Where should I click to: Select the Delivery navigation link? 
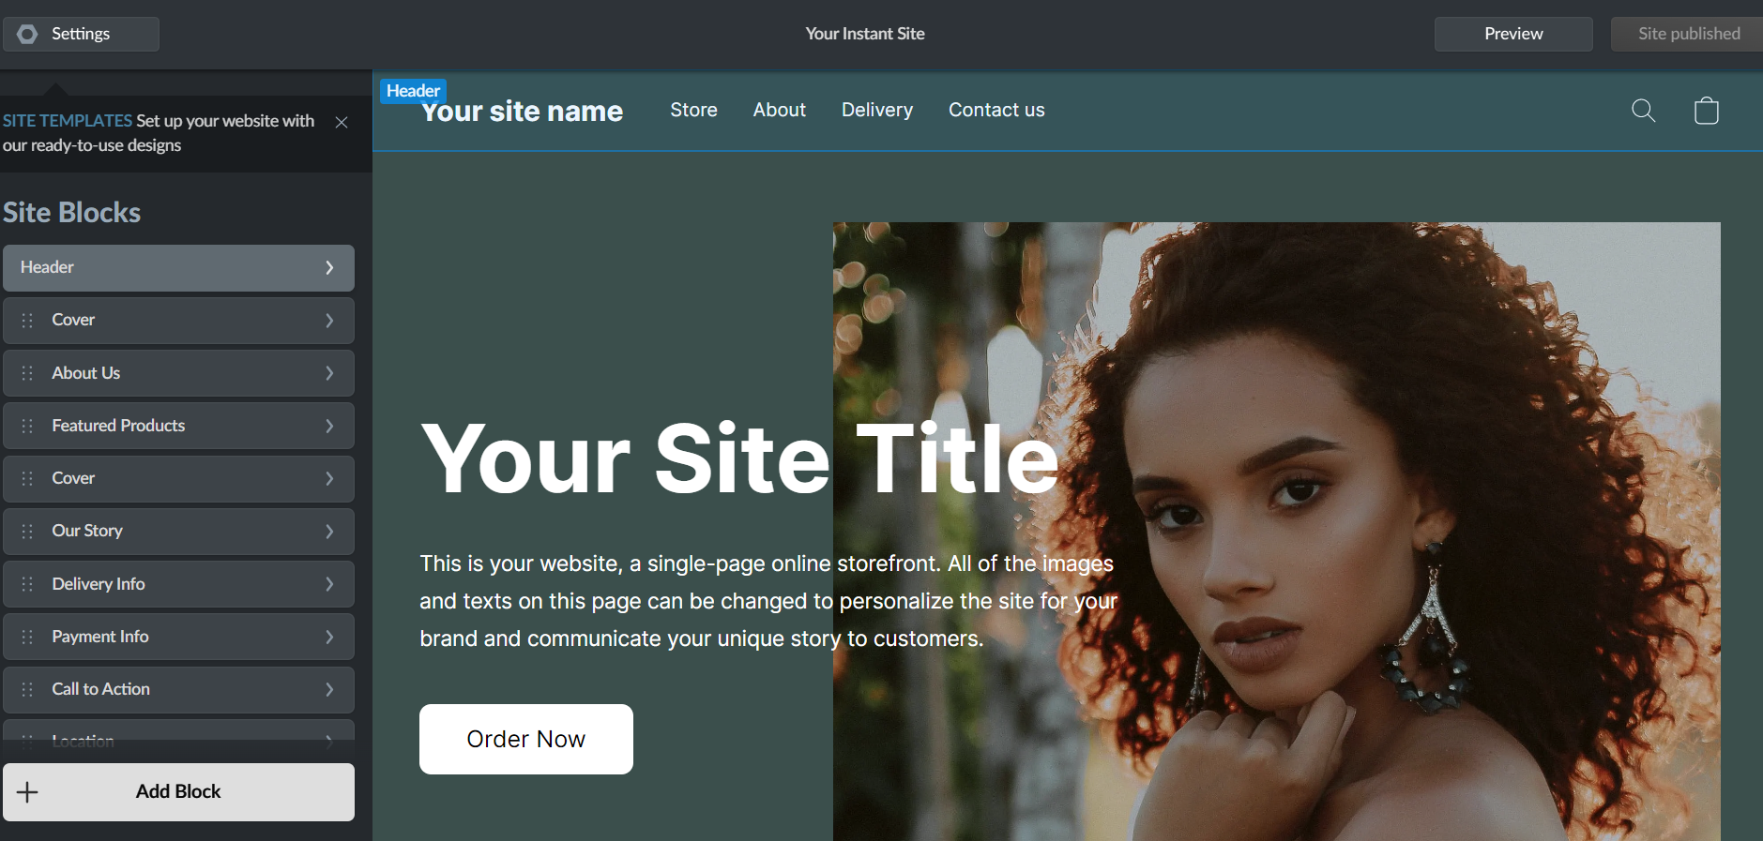coord(877,110)
